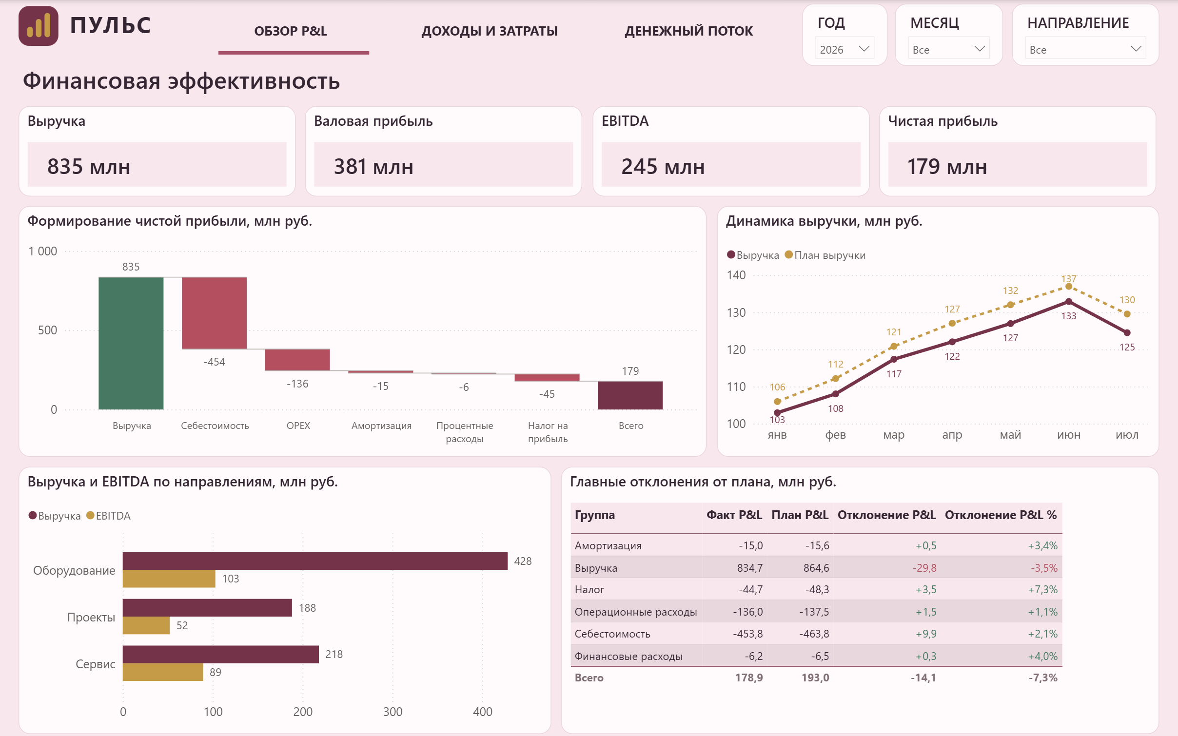The image size is (1178, 736).
Task: Select the revenue line point for мар (117)
Action: [894, 359]
